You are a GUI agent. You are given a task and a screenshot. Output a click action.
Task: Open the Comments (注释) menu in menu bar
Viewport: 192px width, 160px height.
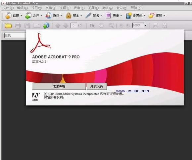pos(65,8)
